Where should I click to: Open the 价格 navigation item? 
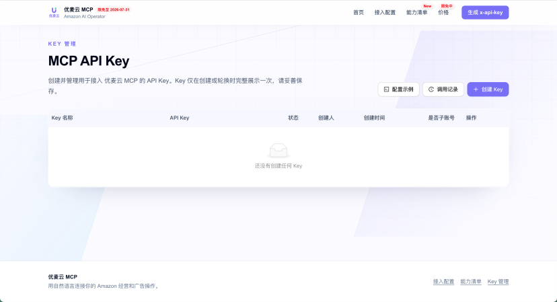[443, 12]
